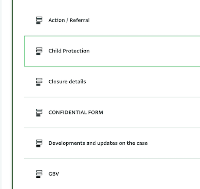Click blank space in the Closure details row
The width and height of the screenshot is (200, 189).
(x=144, y=82)
